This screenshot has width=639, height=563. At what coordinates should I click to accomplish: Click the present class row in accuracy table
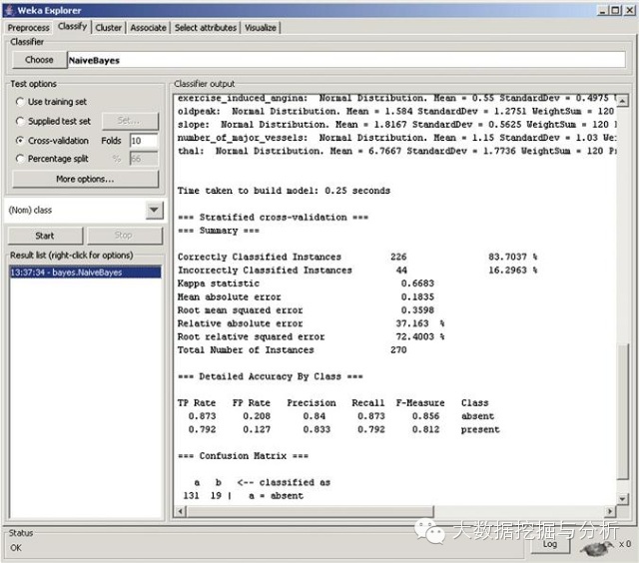tap(343, 429)
